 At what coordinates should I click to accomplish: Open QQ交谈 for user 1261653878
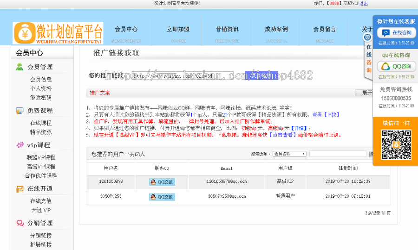pos(162,182)
